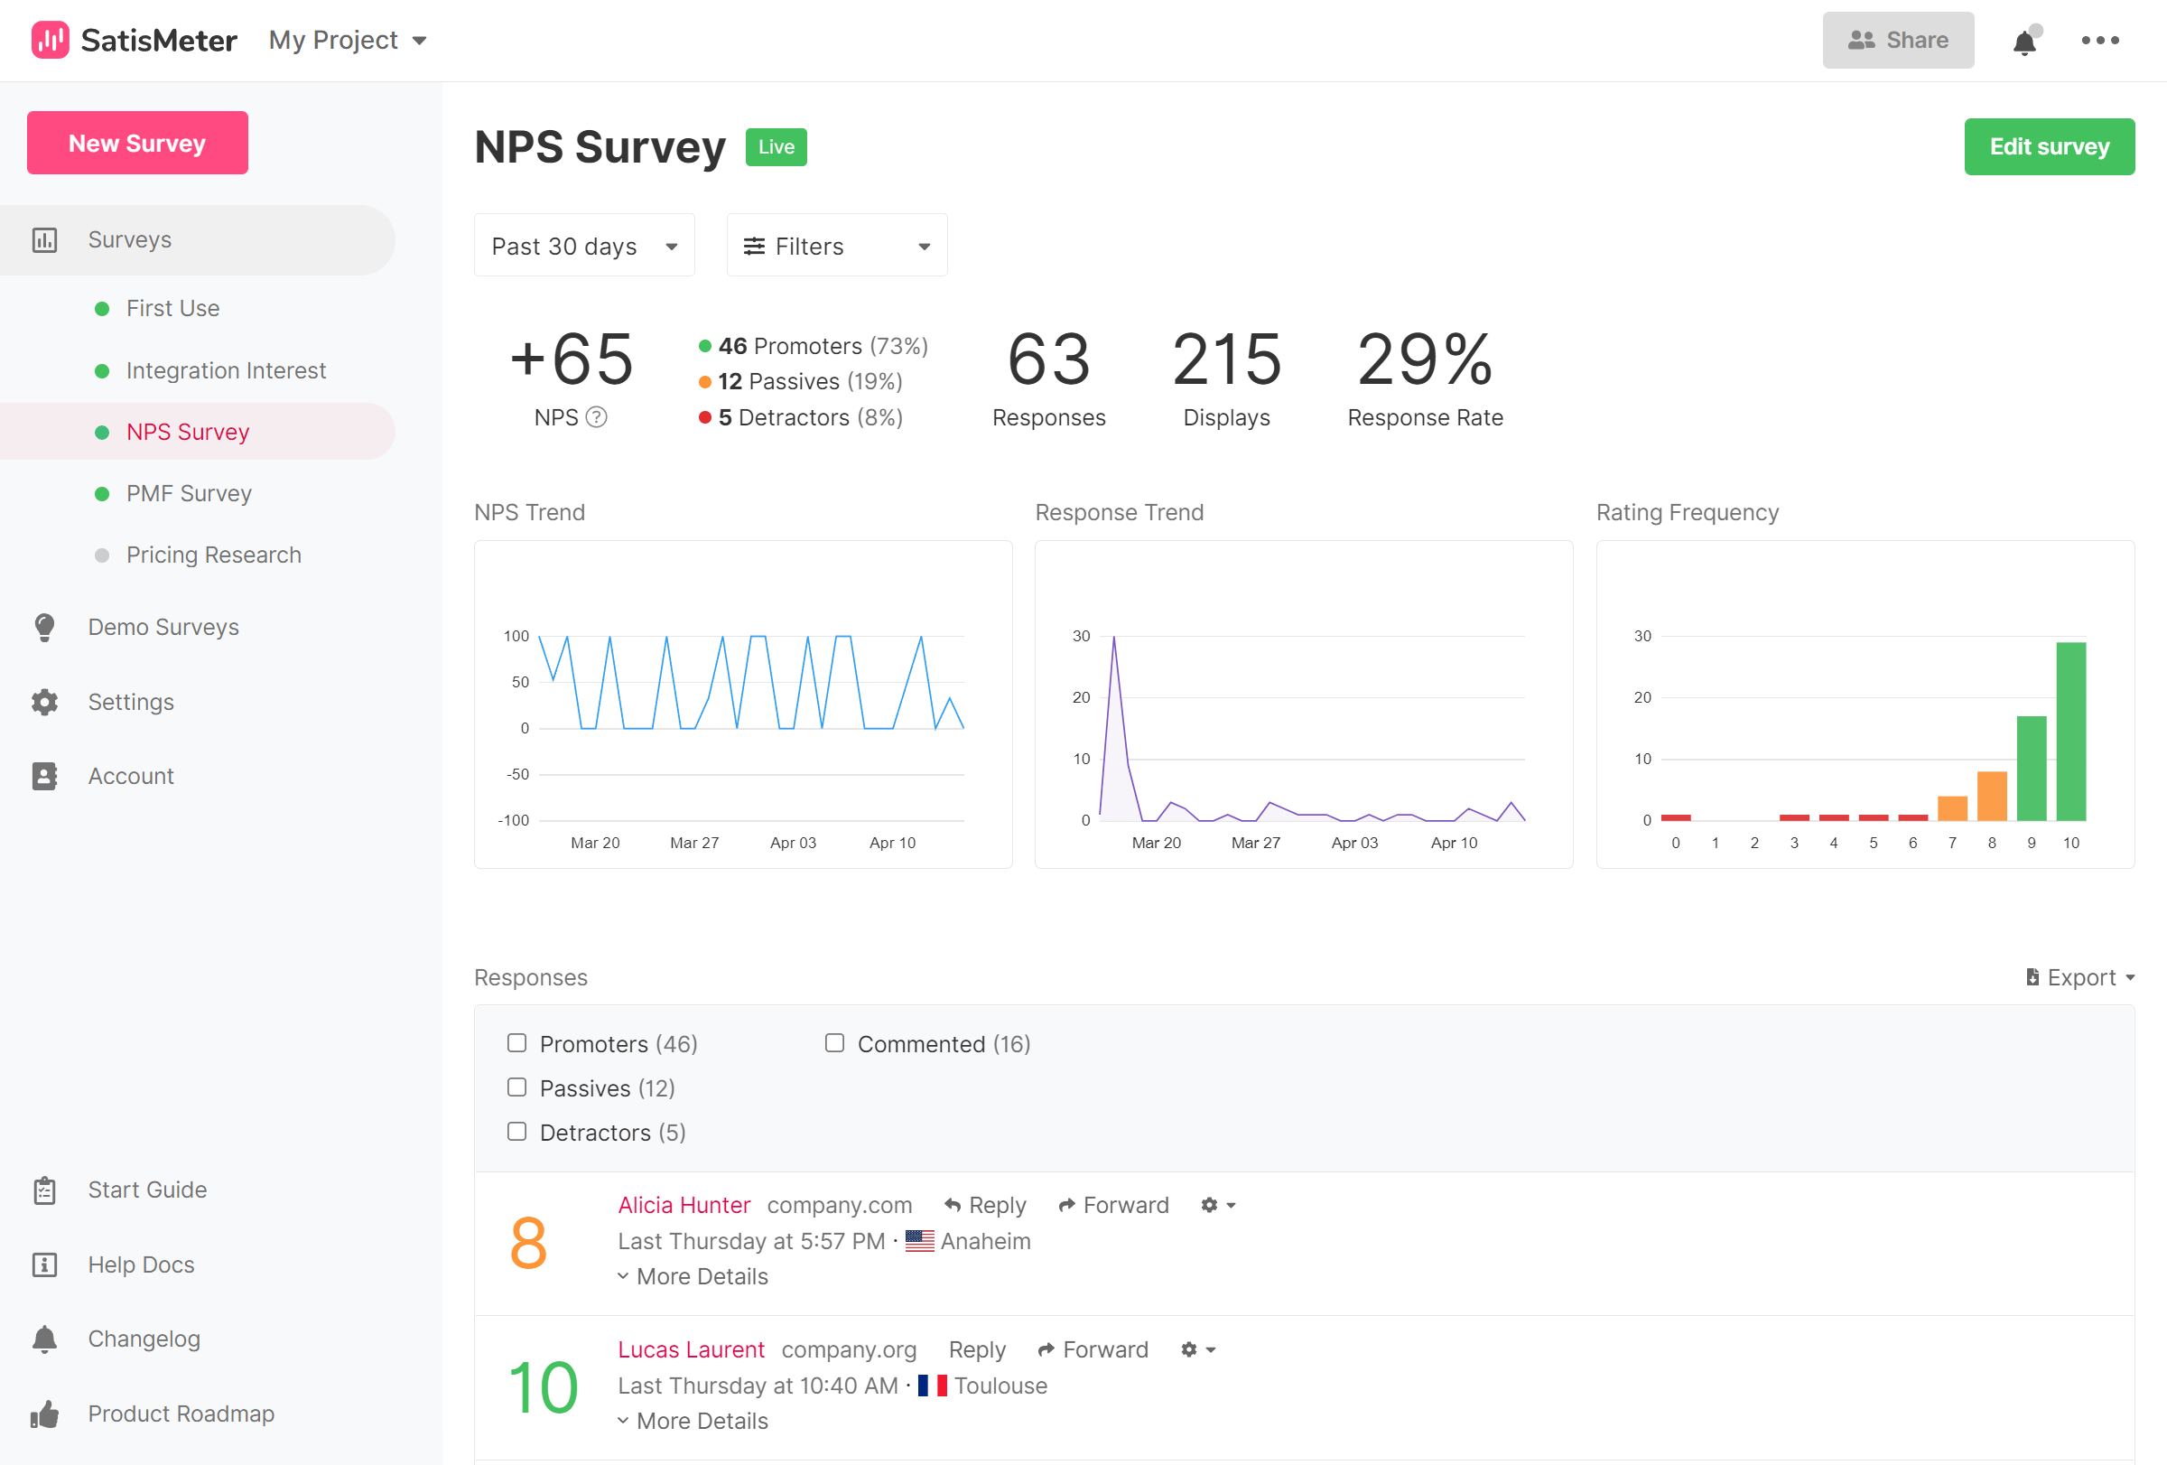Click the New Survey button
Viewport: 2167px width, 1465px height.
[137, 144]
